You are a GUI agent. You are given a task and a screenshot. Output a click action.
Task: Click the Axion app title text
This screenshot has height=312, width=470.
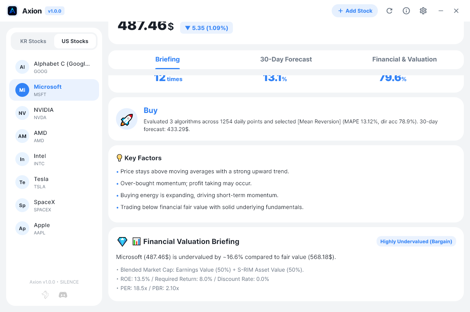pos(32,11)
